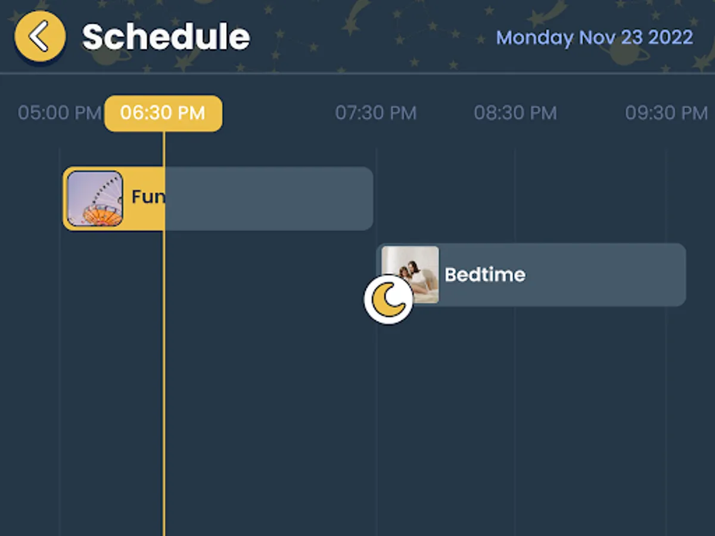Click the gray remaining portion of Fun block
The image size is (715, 536).
(268, 198)
